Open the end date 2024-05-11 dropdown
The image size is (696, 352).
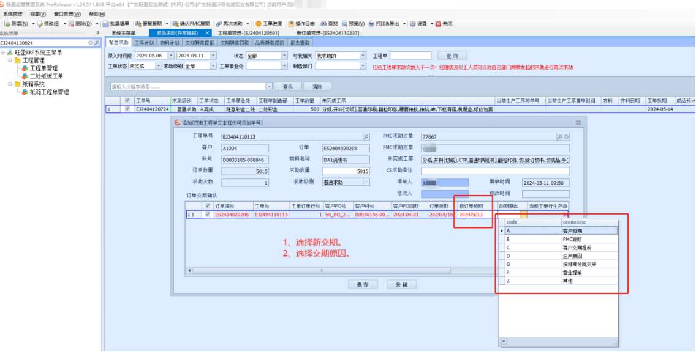pyautogui.click(x=213, y=56)
